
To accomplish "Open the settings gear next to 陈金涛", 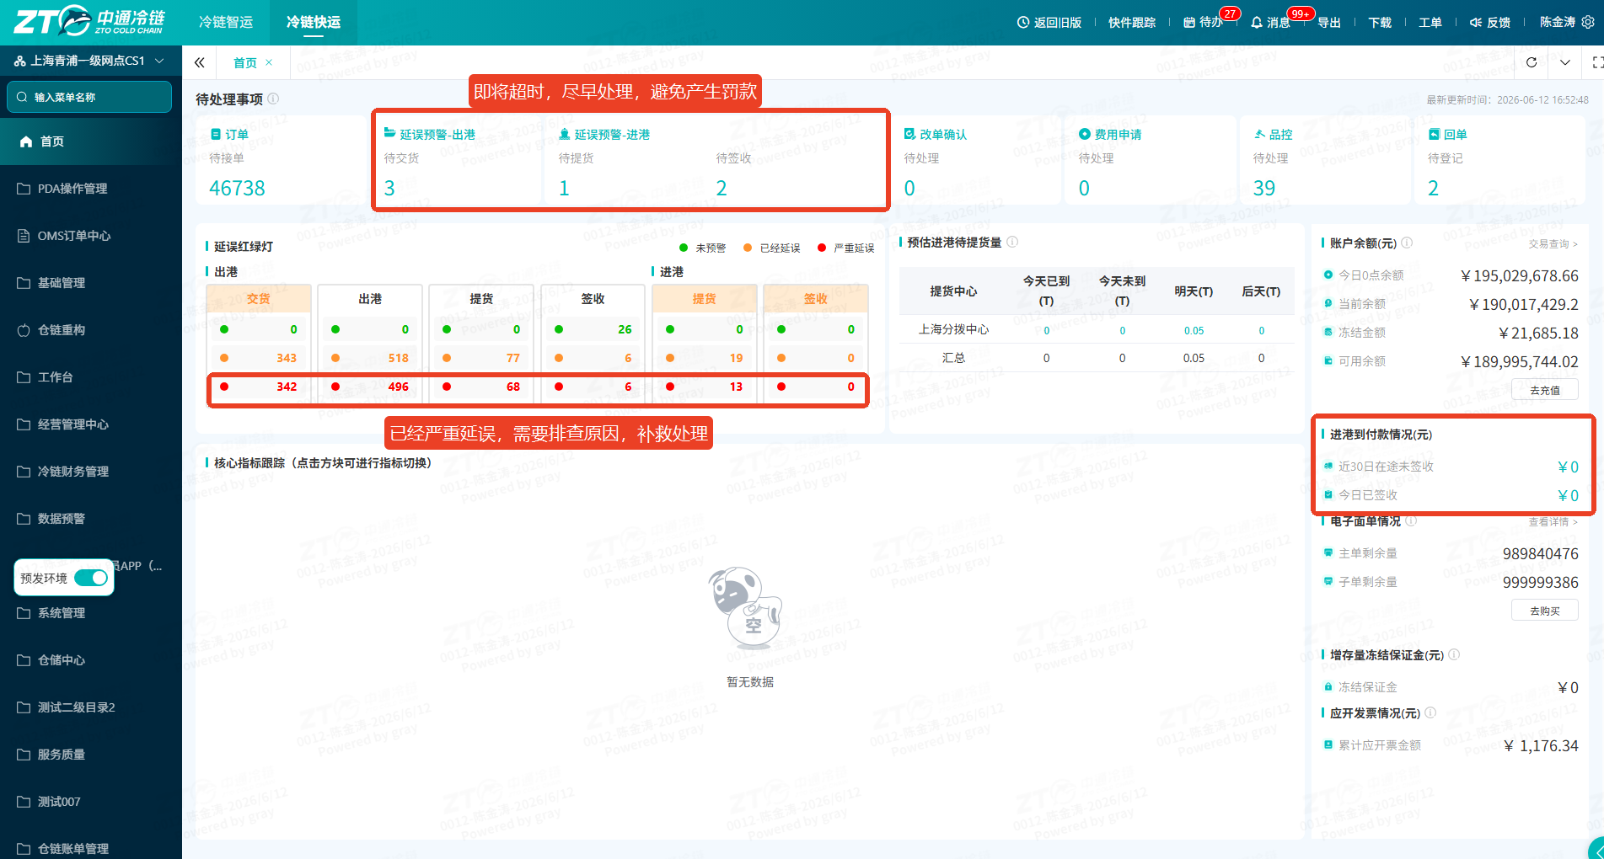I will pos(1588,23).
